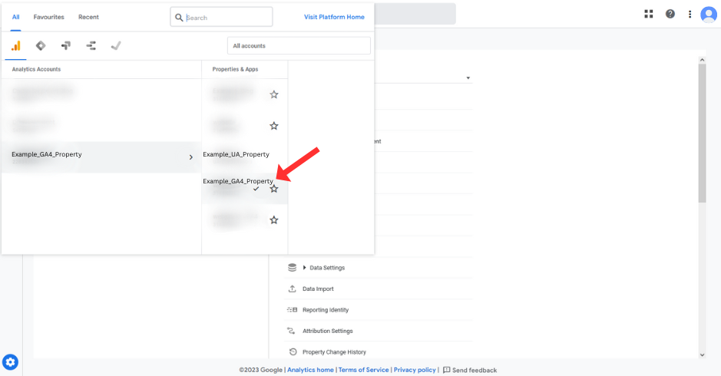Select the Example_GA4_Property property in Properties list
Screen dimensions: 721x376
tap(238, 181)
